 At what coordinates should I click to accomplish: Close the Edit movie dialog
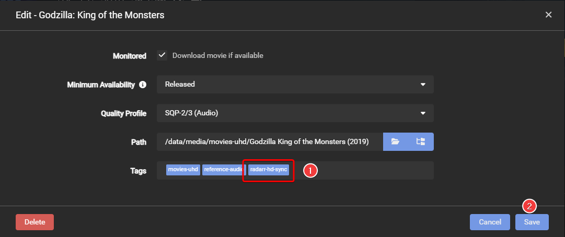tap(548, 15)
